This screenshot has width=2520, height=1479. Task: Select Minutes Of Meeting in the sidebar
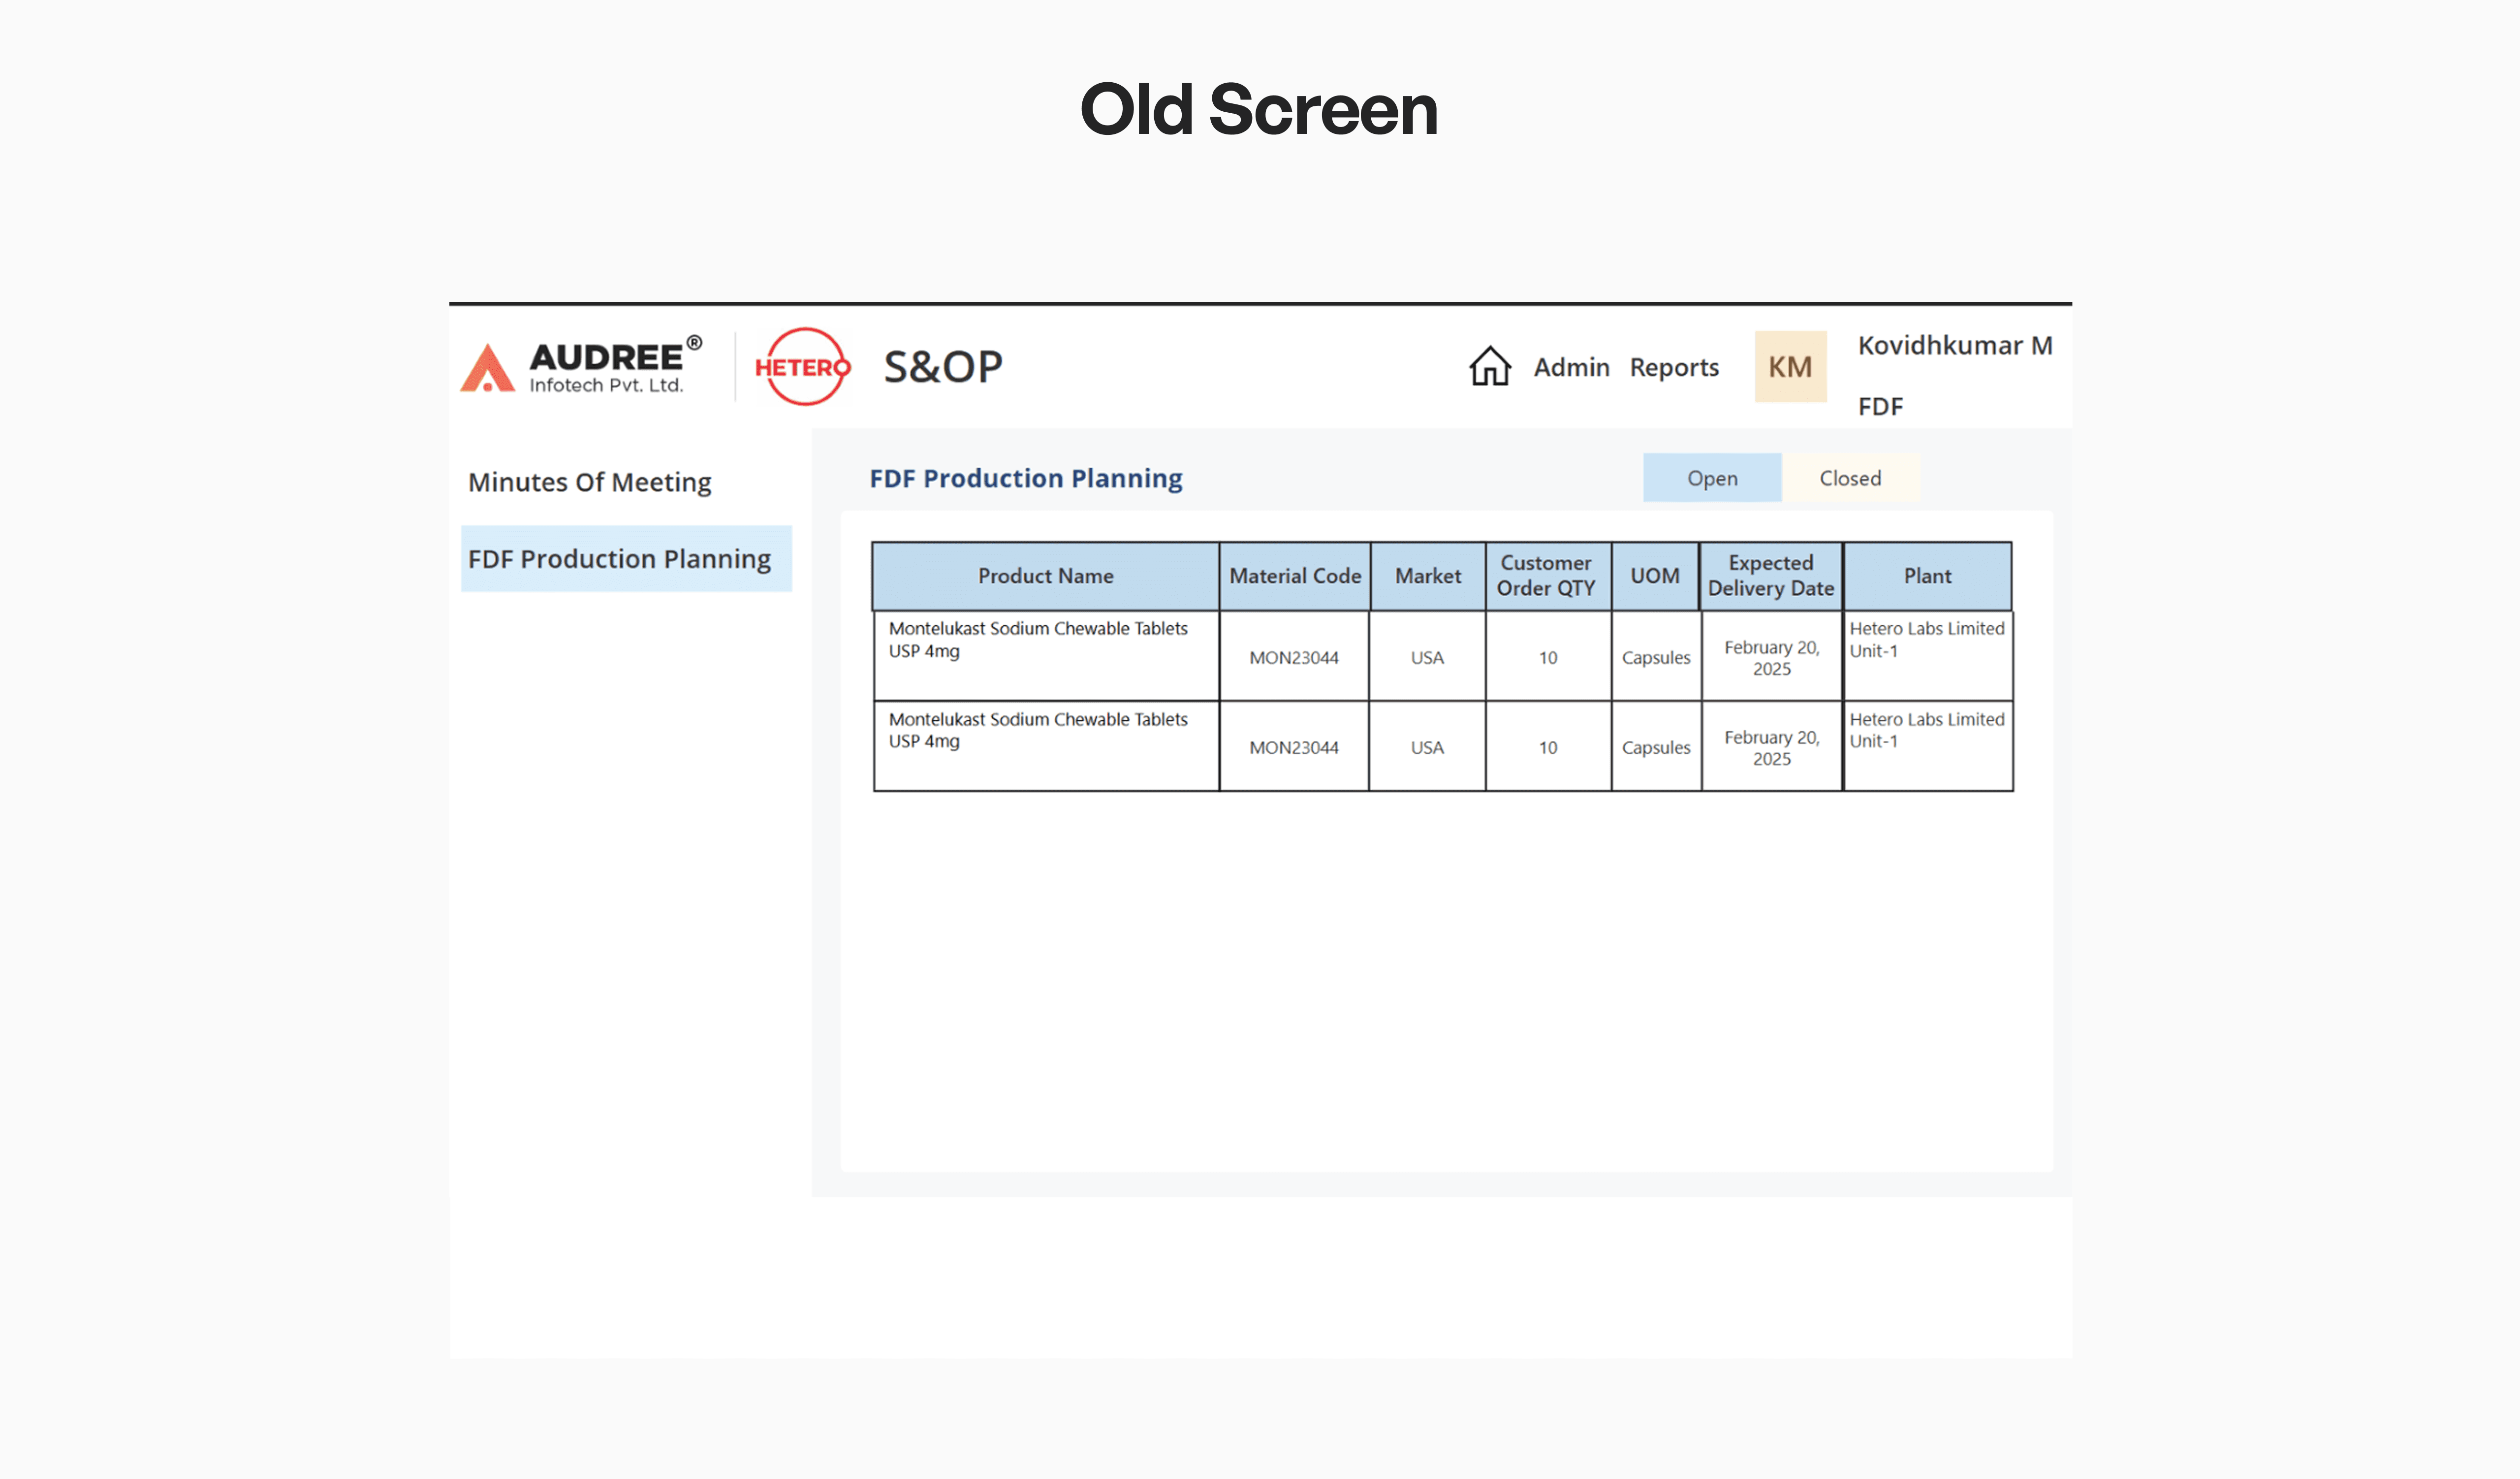tap(589, 481)
